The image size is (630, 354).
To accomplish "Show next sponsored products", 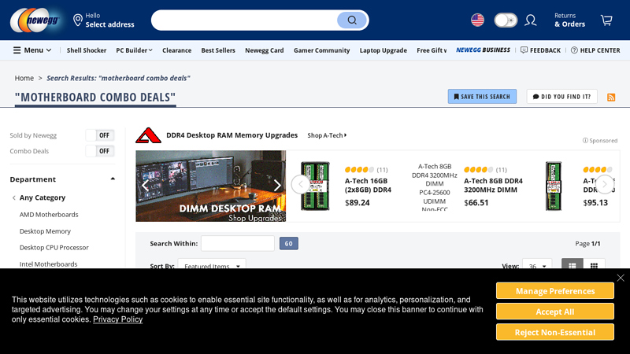I will point(605,185).
